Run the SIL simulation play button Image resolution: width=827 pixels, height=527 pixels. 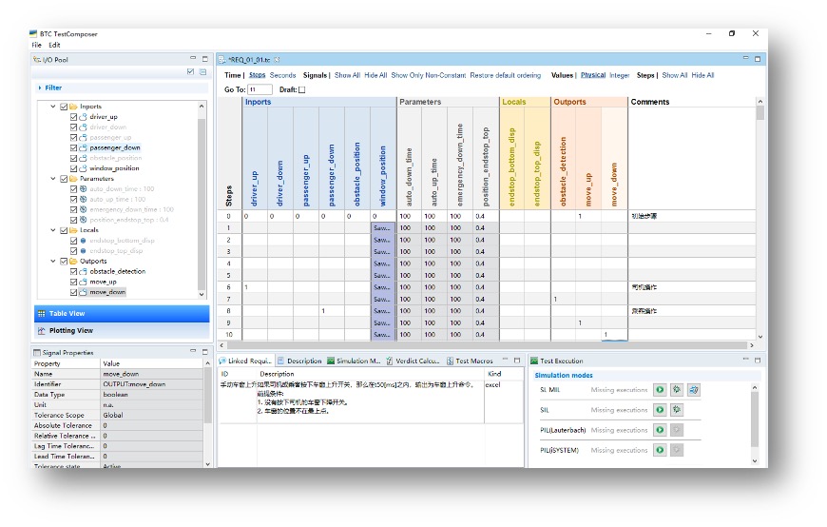660,410
